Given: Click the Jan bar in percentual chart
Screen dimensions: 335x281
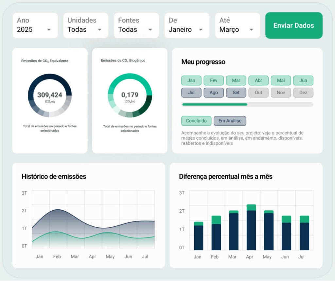Looking at the screenshot, I should [199, 236].
